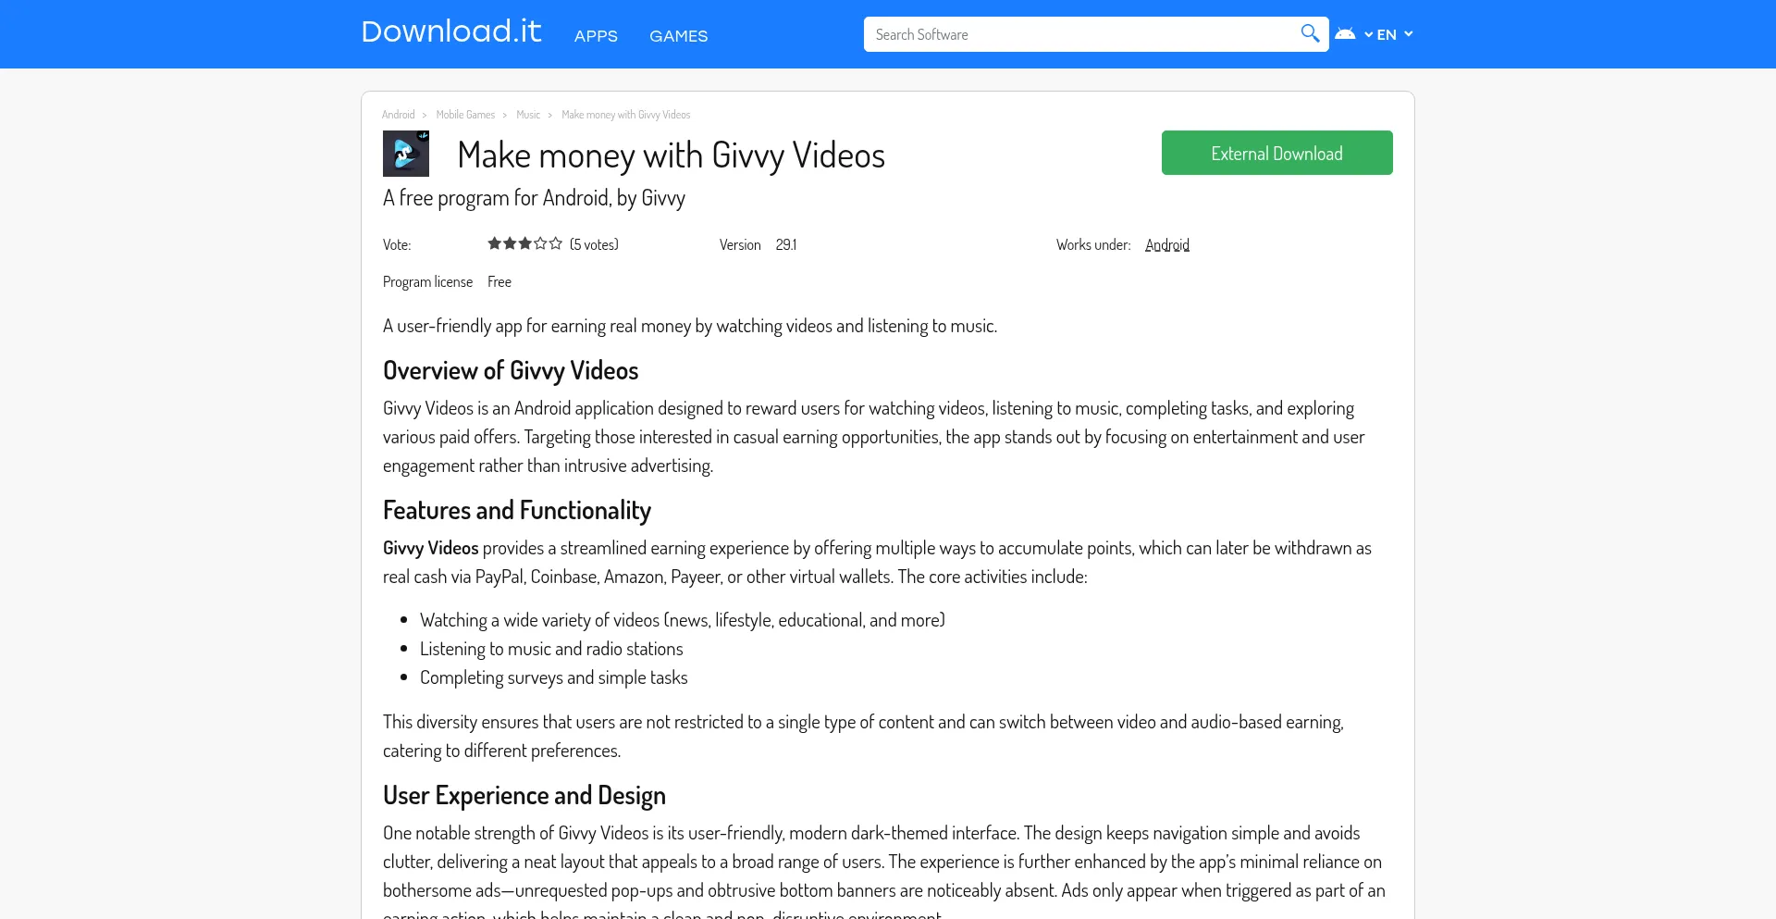
Task: Rate the app one star
Action: coord(495,243)
